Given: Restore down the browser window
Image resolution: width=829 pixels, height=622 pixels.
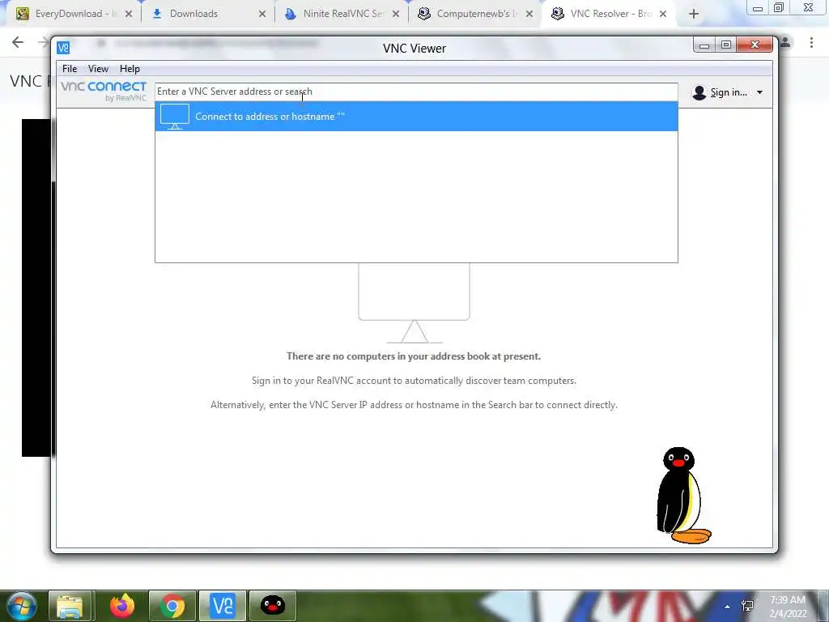Looking at the screenshot, I should coord(779,7).
